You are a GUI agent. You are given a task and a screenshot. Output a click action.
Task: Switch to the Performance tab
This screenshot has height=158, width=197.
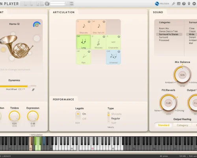tap(63, 100)
